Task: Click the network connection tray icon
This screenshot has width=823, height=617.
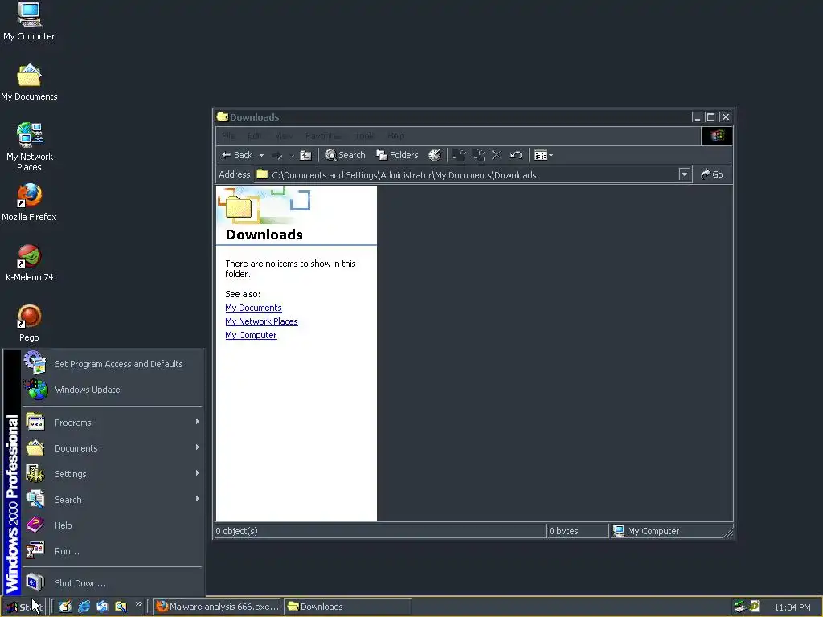Action: pyautogui.click(x=740, y=607)
